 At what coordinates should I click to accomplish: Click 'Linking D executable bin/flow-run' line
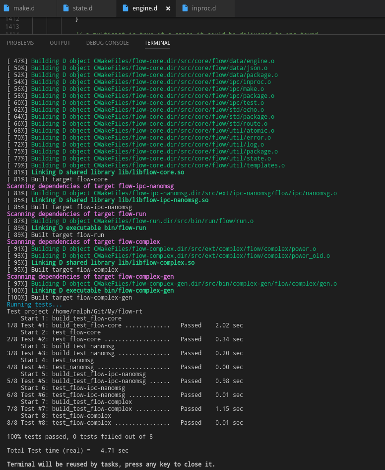tap(76, 228)
